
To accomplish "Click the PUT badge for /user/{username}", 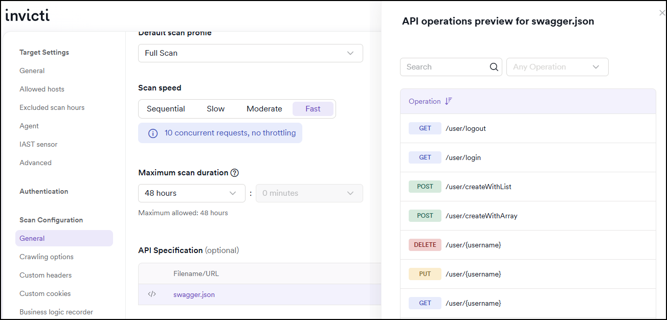I will [425, 273].
